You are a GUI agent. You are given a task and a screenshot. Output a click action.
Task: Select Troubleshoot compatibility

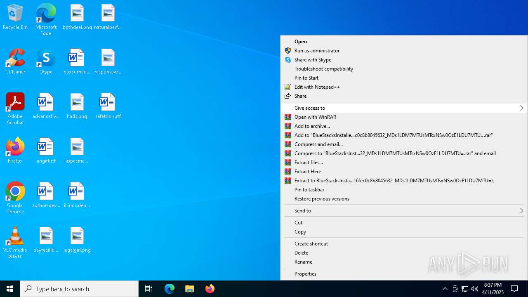[404, 69]
